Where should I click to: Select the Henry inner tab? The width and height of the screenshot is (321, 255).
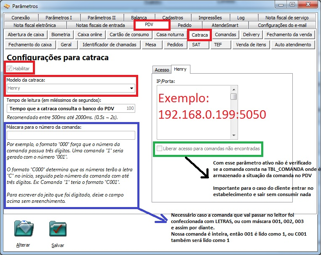click(180, 69)
